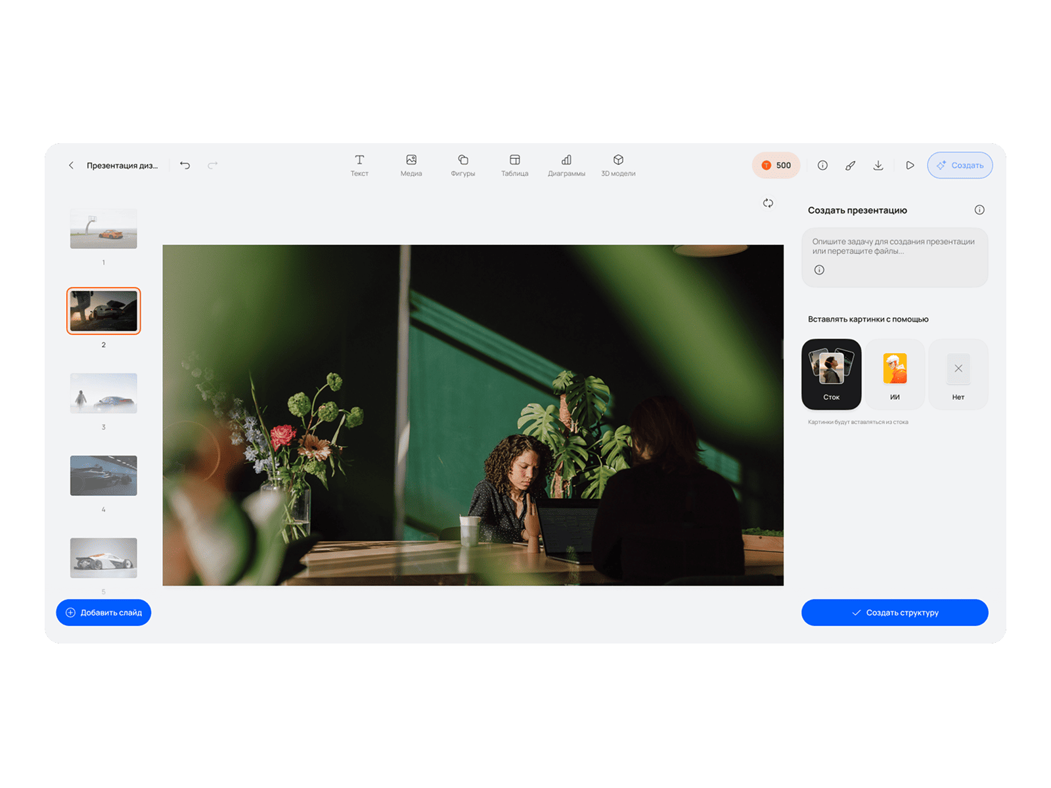Select the Фигуры shapes tool
This screenshot has height=788, width=1051.
(x=463, y=165)
